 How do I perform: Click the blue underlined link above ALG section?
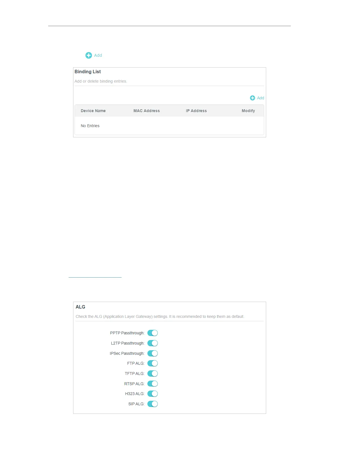tap(95, 277)
